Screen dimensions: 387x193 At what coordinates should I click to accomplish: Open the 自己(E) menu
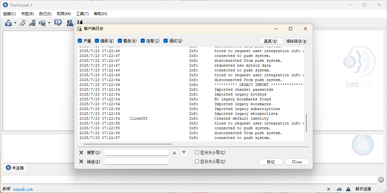[x=45, y=14]
